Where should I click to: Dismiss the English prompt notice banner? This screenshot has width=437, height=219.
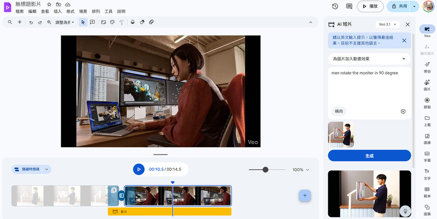click(404, 40)
